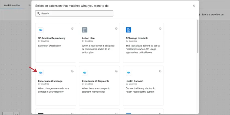Type in the extension Search field

coord(76,13)
